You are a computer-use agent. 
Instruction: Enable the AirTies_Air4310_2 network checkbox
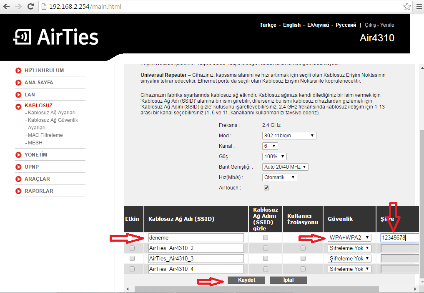point(132,248)
